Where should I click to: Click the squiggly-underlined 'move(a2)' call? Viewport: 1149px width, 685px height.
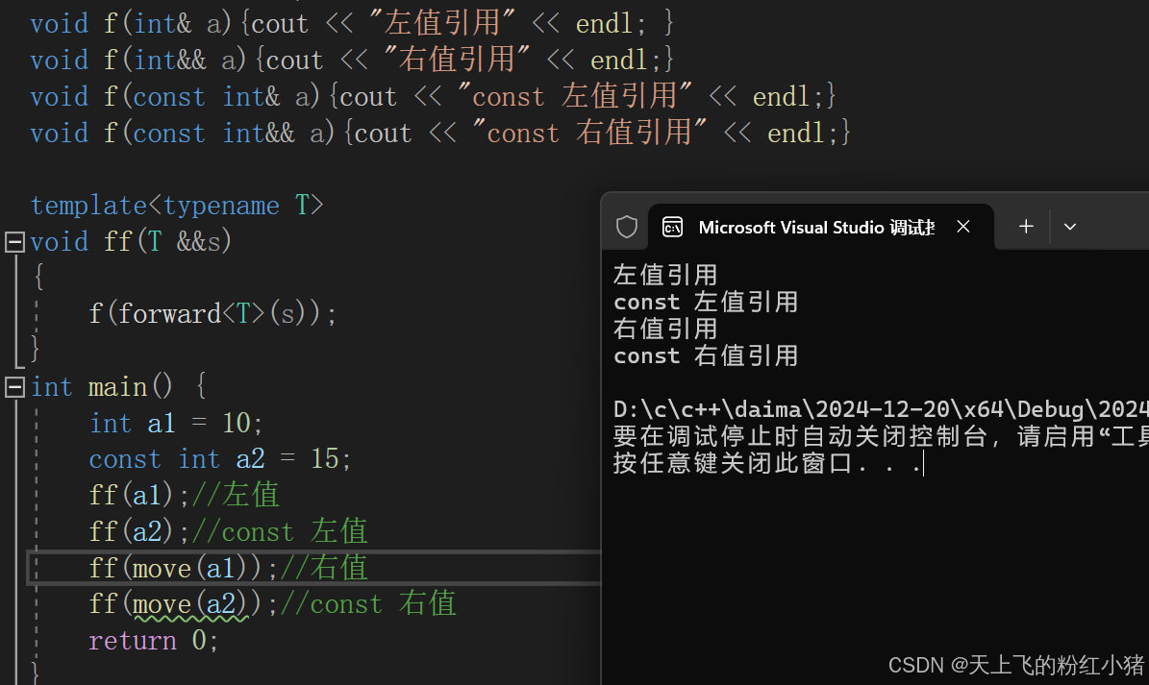[191, 604]
